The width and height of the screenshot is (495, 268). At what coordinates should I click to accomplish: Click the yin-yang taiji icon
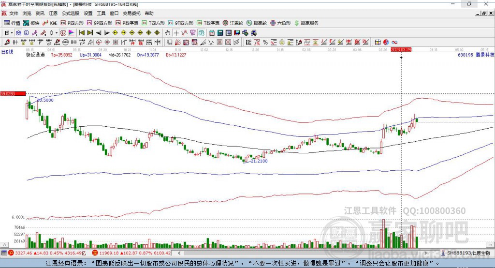[386, 43]
